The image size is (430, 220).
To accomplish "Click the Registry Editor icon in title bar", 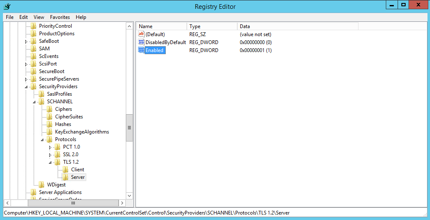I will (7, 6).
